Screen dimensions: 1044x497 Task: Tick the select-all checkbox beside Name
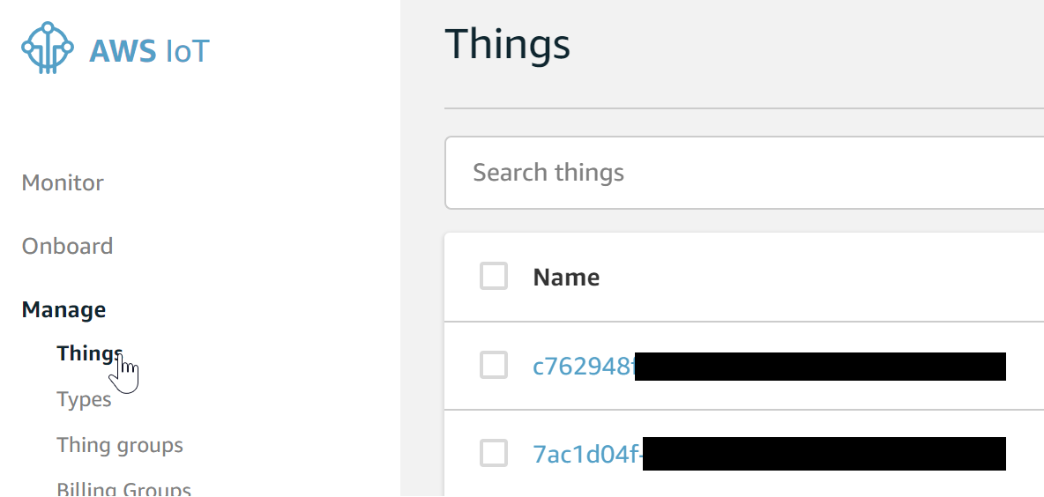coord(494,277)
